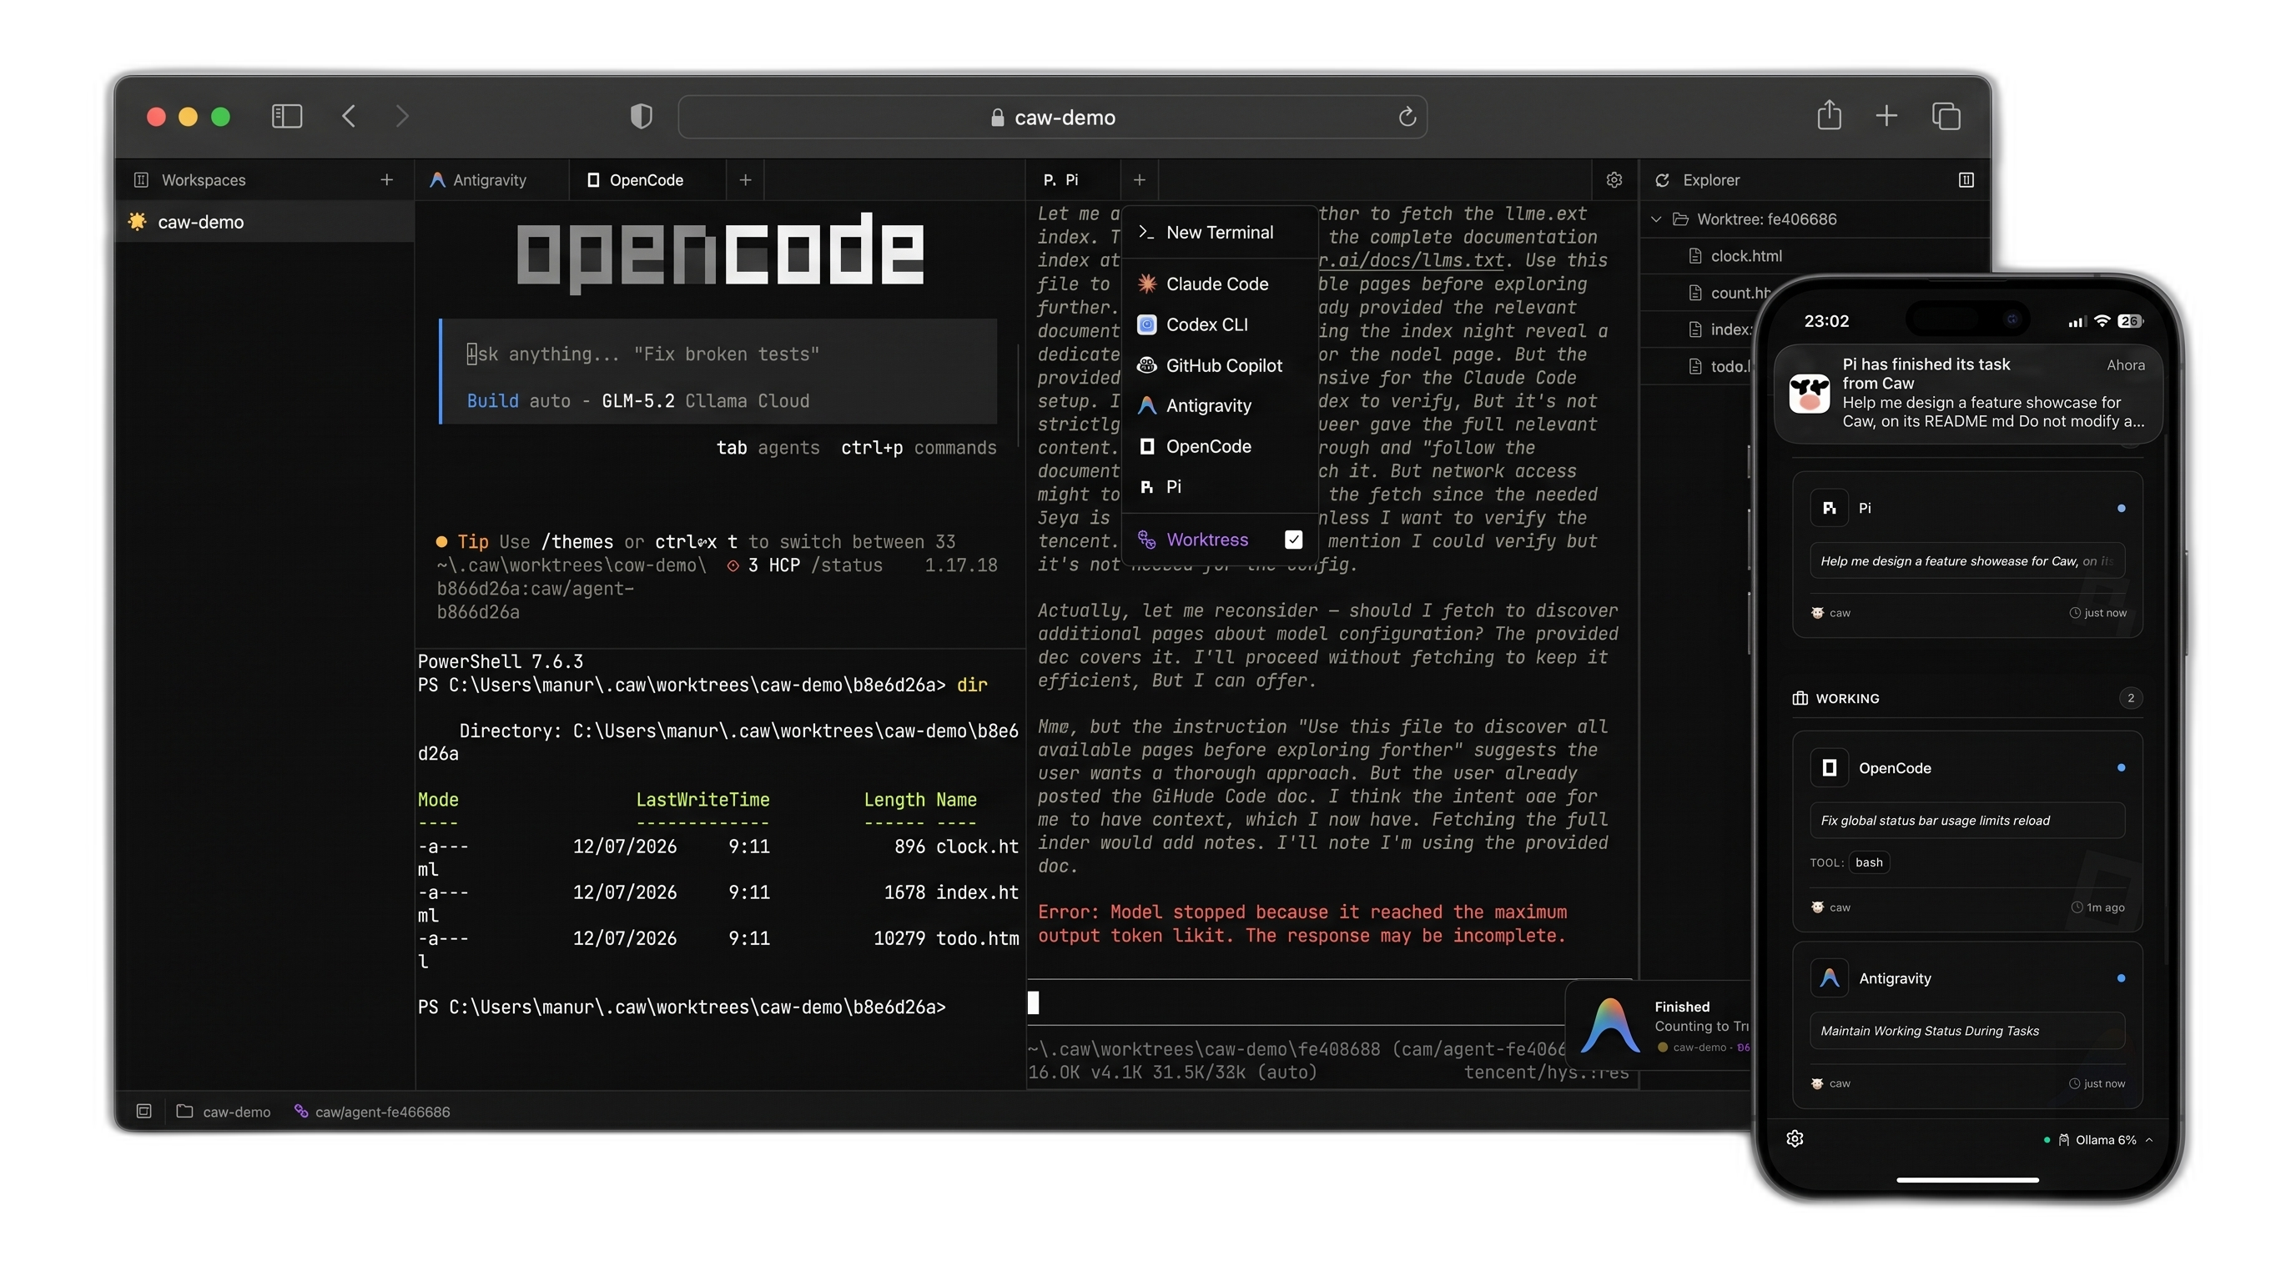Focus the Ask anything prompt field
Screen dimensions: 2296x1281
coord(719,354)
